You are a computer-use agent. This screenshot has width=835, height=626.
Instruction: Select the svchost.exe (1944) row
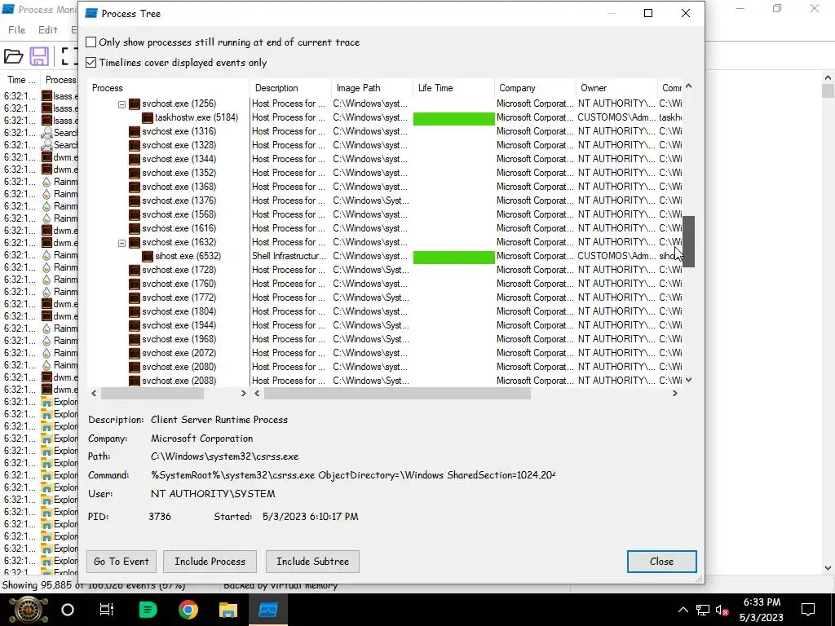tap(386, 325)
